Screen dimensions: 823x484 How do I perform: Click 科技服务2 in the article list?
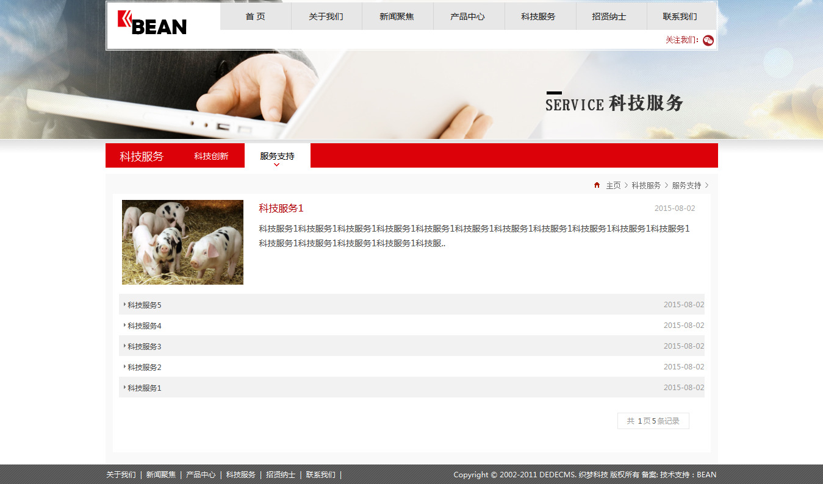tap(145, 367)
